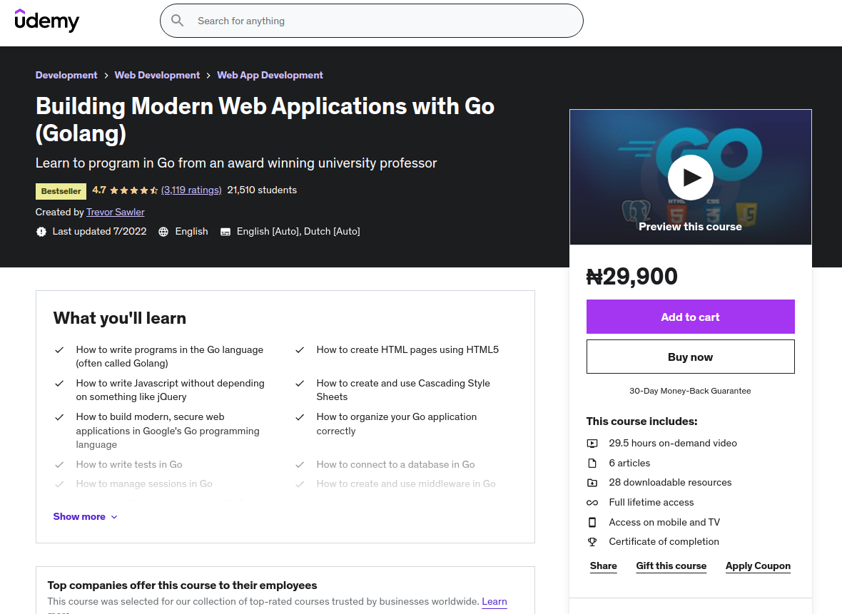Click the closed captions icon
Image resolution: width=842 pixels, height=614 pixels.
click(x=225, y=232)
